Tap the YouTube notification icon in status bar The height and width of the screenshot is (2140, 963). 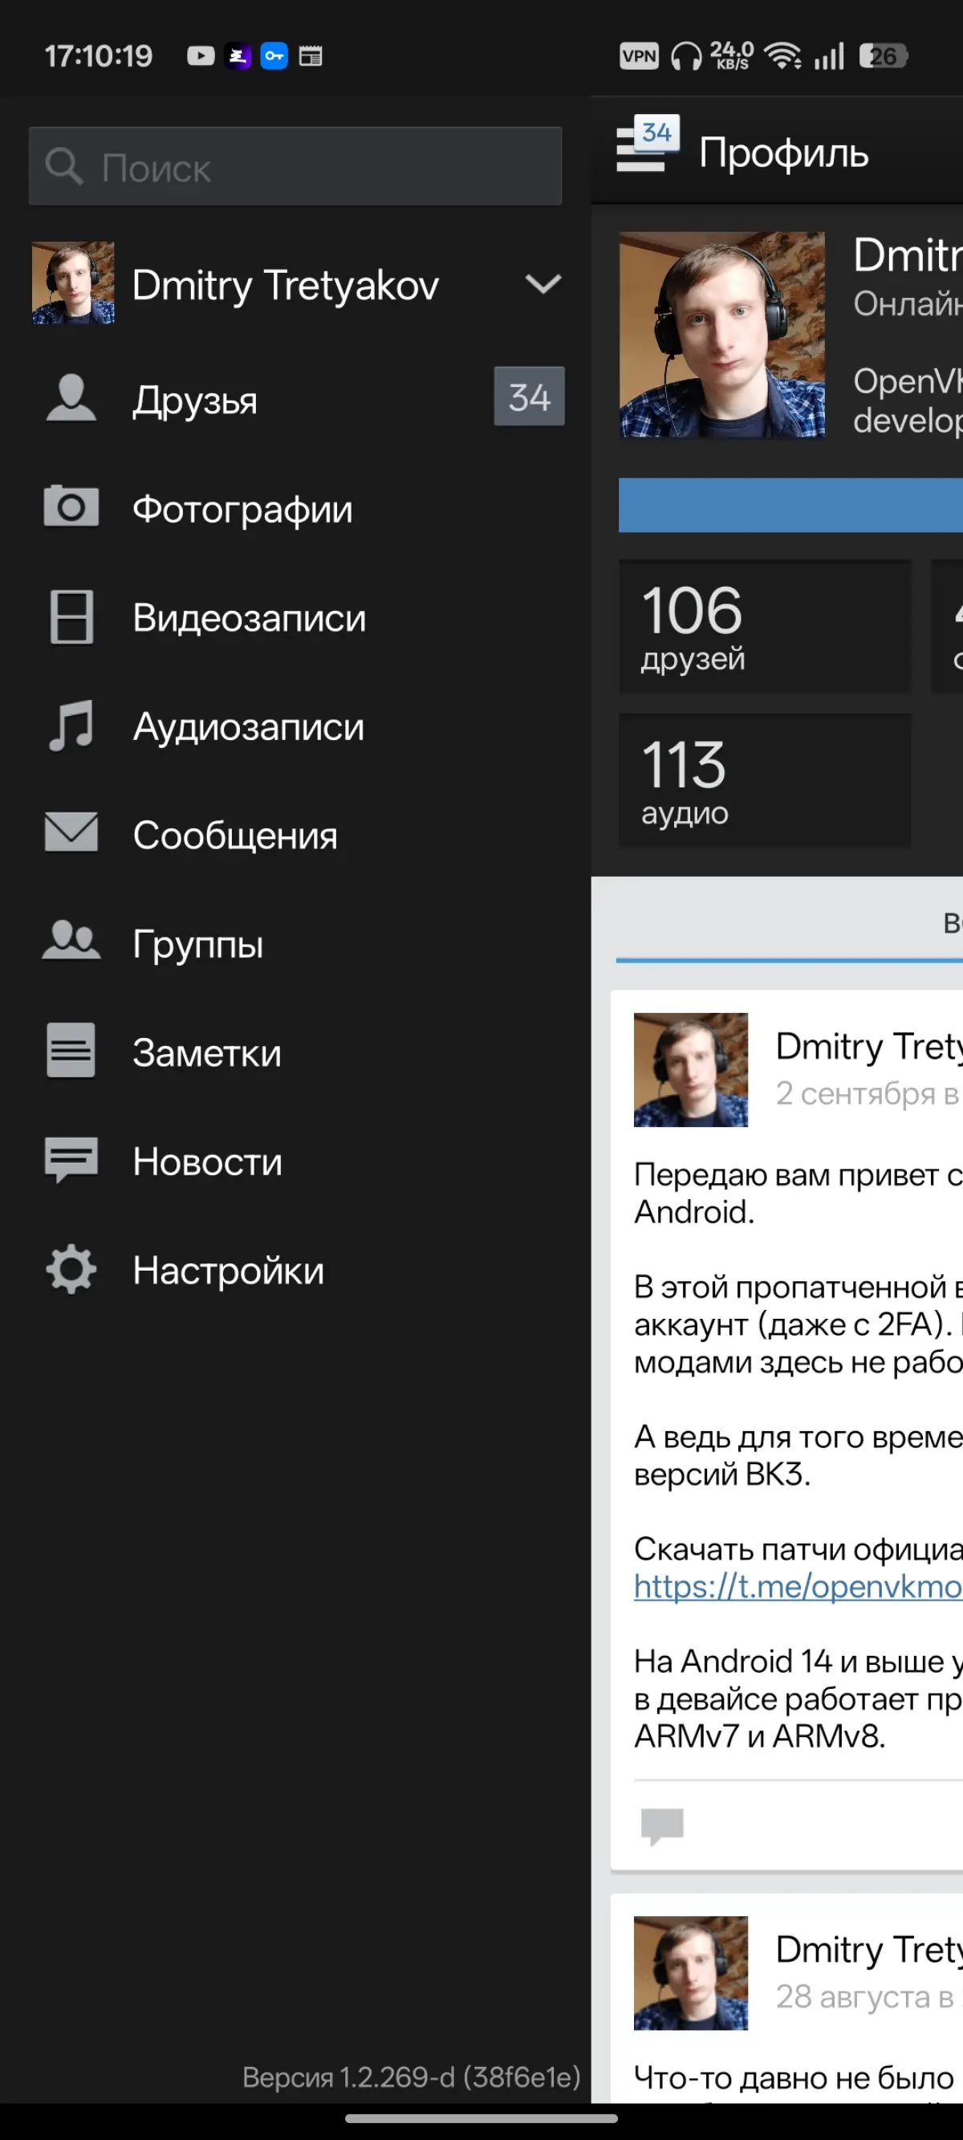tap(201, 55)
